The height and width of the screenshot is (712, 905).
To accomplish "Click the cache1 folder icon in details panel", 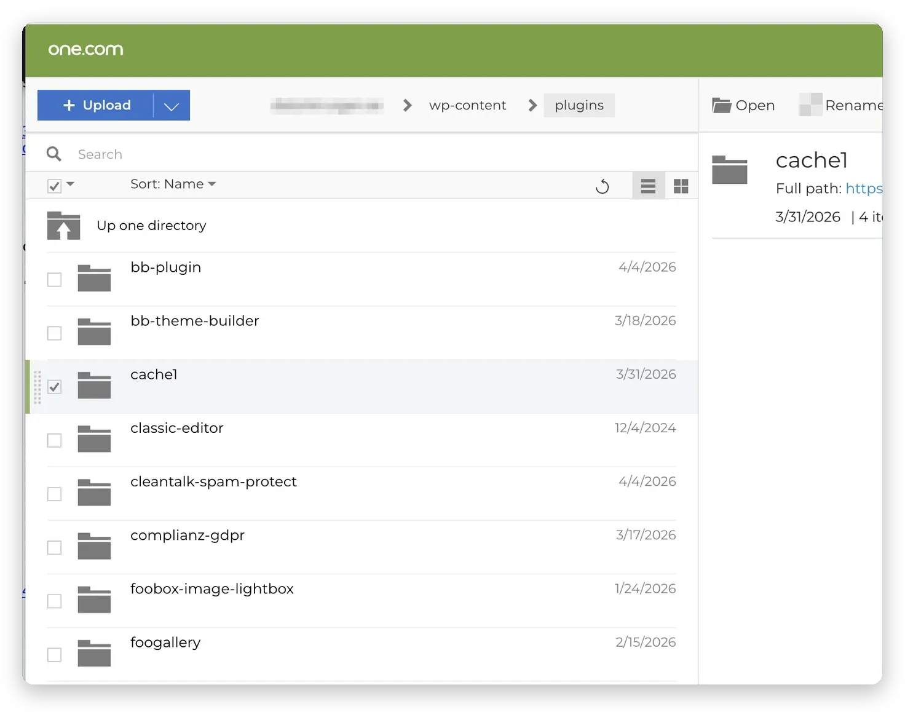I will point(730,170).
